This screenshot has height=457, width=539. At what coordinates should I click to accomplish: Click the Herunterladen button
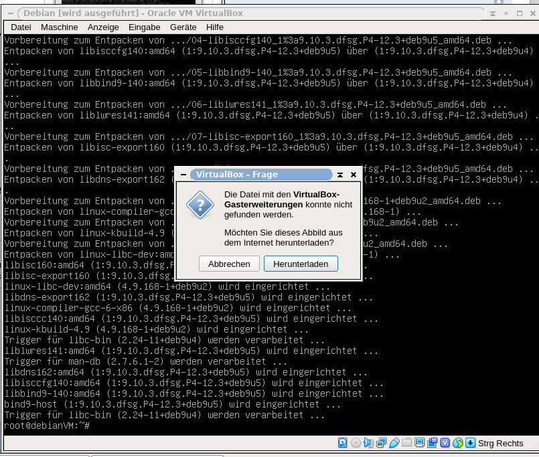tap(301, 264)
